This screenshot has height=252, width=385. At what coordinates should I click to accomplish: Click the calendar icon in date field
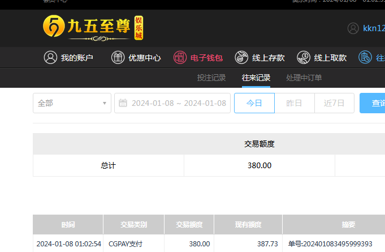pos(123,103)
